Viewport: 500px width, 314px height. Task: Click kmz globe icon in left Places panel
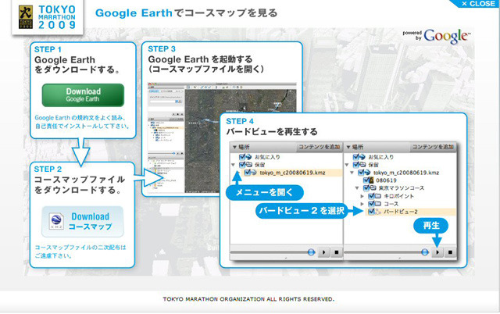(253, 173)
